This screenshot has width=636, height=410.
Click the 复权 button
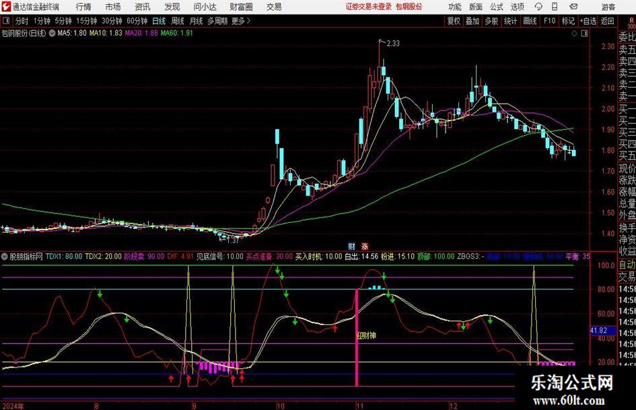pyautogui.click(x=454, y=21)
